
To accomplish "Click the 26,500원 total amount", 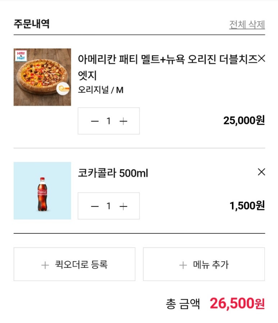I will 237,304.
